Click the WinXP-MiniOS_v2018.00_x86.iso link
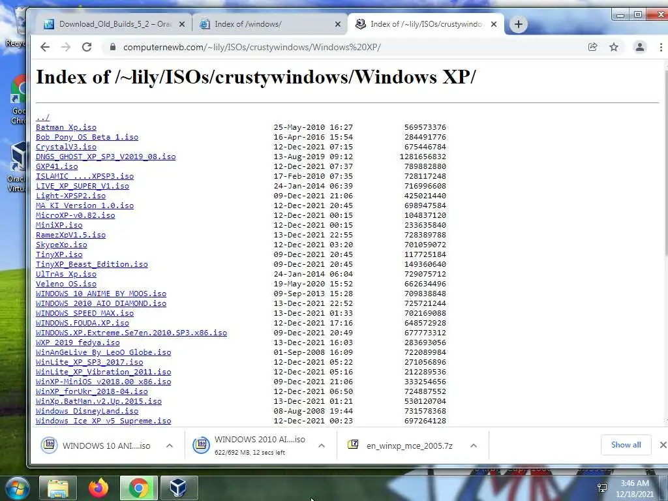 click(x=104, y=382)
